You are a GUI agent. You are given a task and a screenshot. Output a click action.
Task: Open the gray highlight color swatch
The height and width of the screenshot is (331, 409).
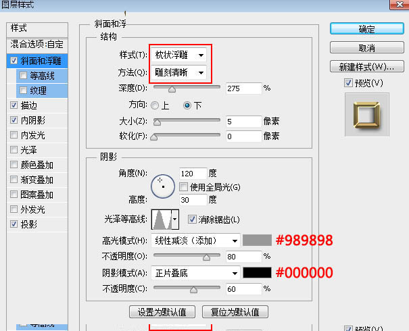pos(257,240)
